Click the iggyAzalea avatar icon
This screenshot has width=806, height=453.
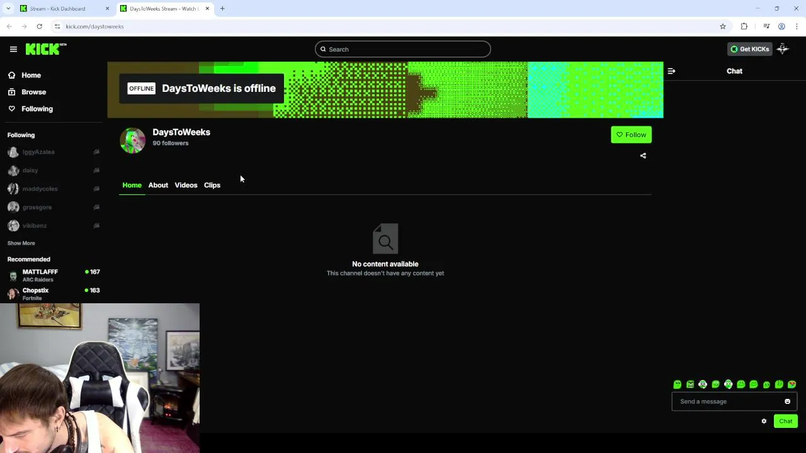click(x=13, y=152)
